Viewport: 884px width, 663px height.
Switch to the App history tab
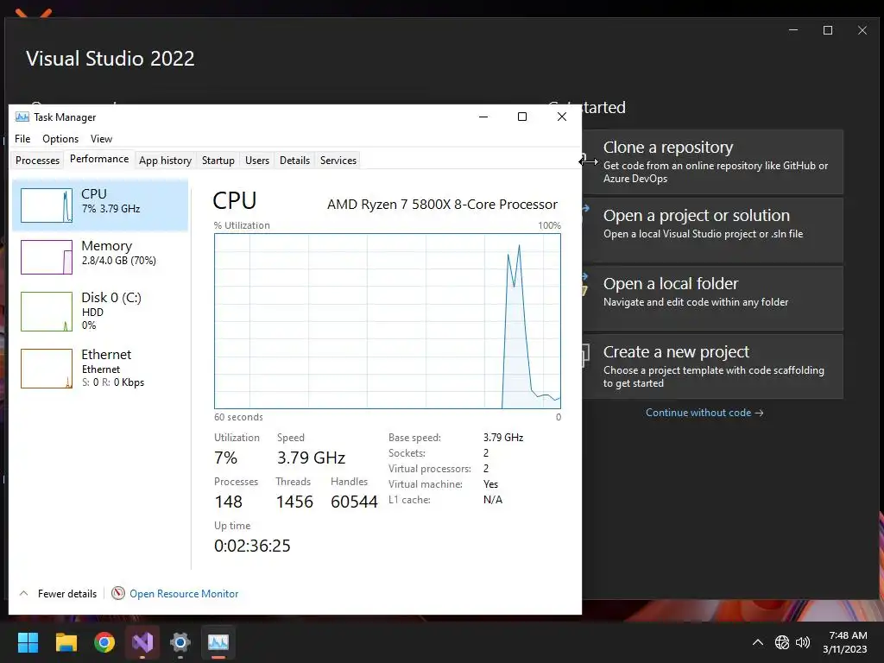pyautogui.click(x=165, y=160)
